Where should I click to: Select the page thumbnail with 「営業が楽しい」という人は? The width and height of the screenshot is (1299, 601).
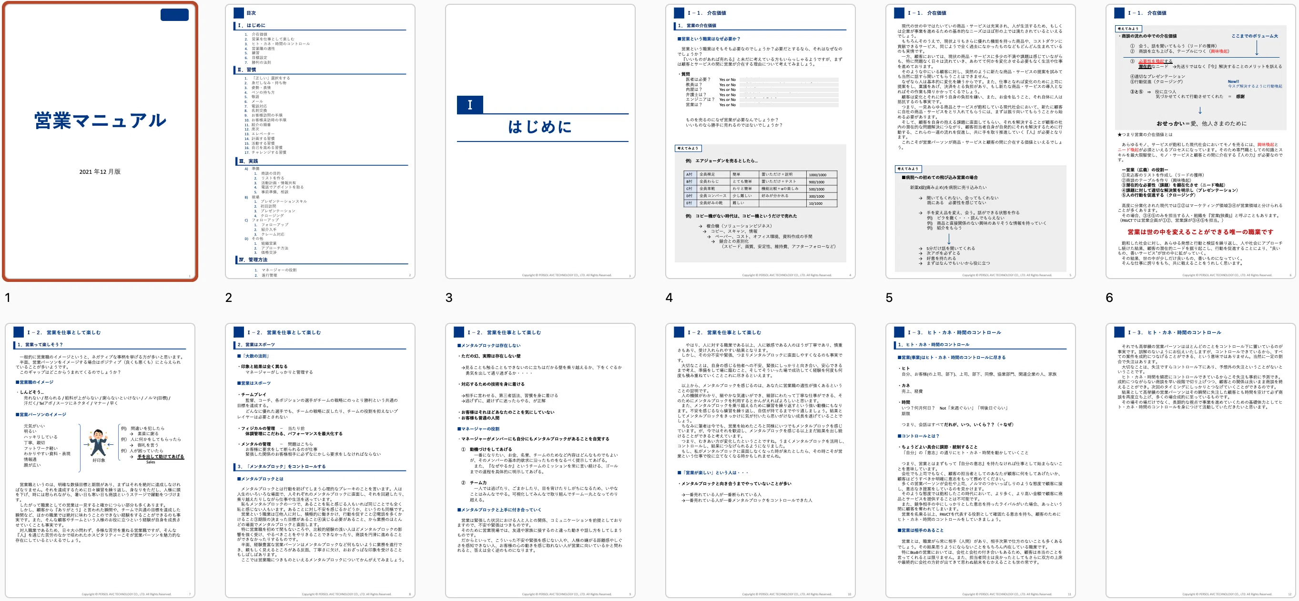[760, 461]
